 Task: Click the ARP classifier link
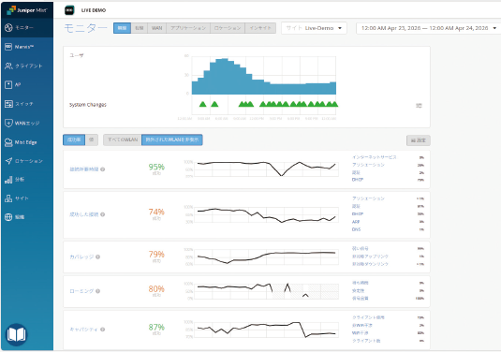tap(356, 222)
